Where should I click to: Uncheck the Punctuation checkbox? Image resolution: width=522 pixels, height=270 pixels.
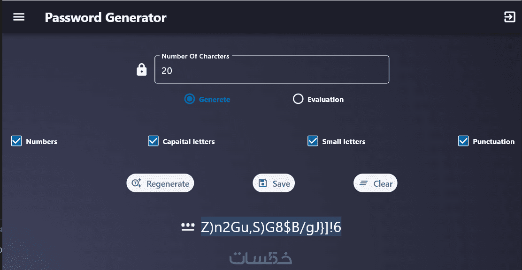click(x=463, y=141)
